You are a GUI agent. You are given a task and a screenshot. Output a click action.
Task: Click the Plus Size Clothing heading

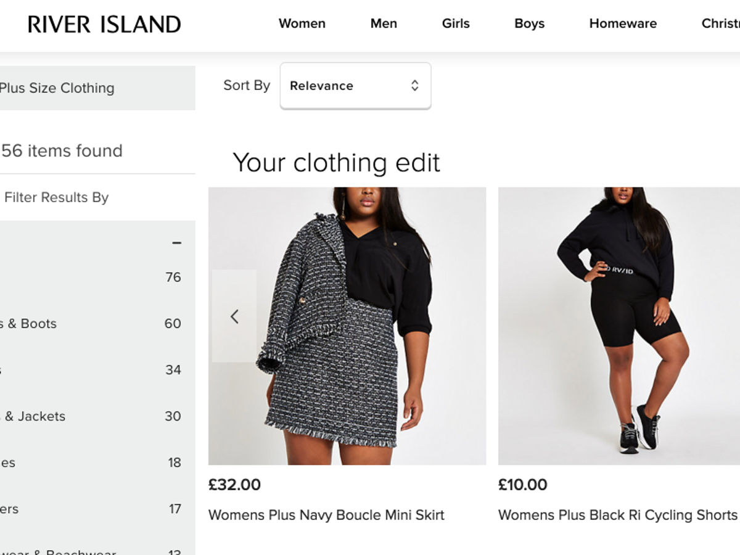[x=57, y=88]
